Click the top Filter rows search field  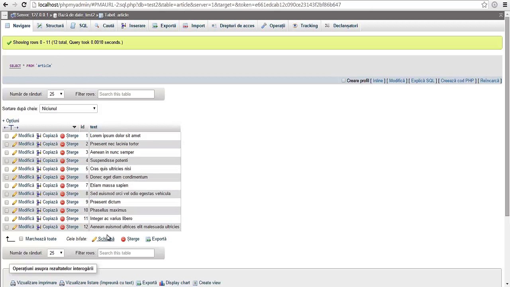coord(126,94)
